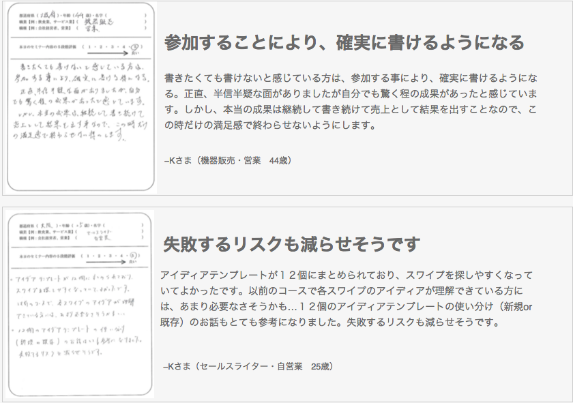The image size is (573, 403).
Task: Click handwritten bullet notes in second survey
Action: [x=76, y=315]
